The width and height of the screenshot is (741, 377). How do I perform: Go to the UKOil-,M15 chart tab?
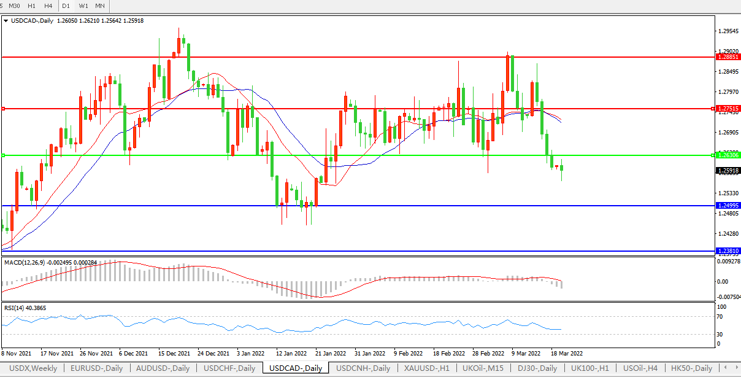[x=483, y=368]
